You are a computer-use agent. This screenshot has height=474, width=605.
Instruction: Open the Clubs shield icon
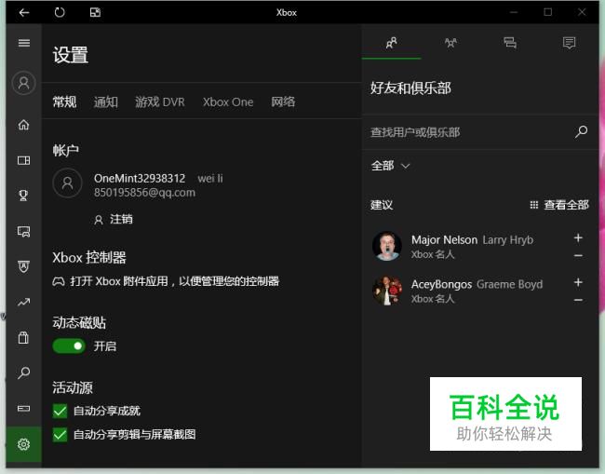click(24, 266)
